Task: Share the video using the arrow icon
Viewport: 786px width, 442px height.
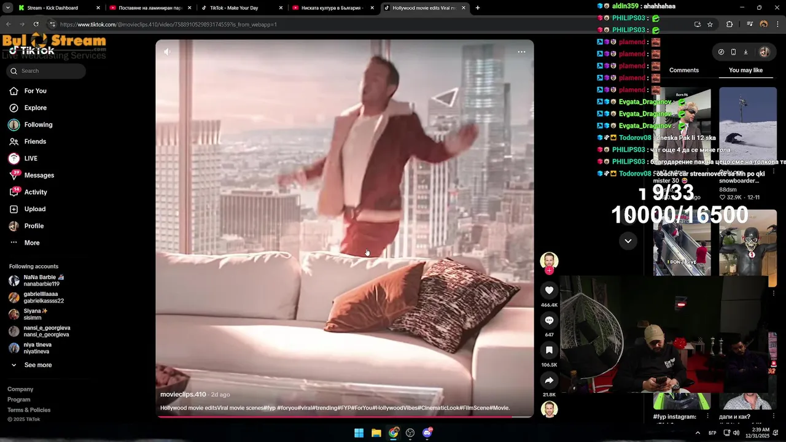Action: point(549,380)
